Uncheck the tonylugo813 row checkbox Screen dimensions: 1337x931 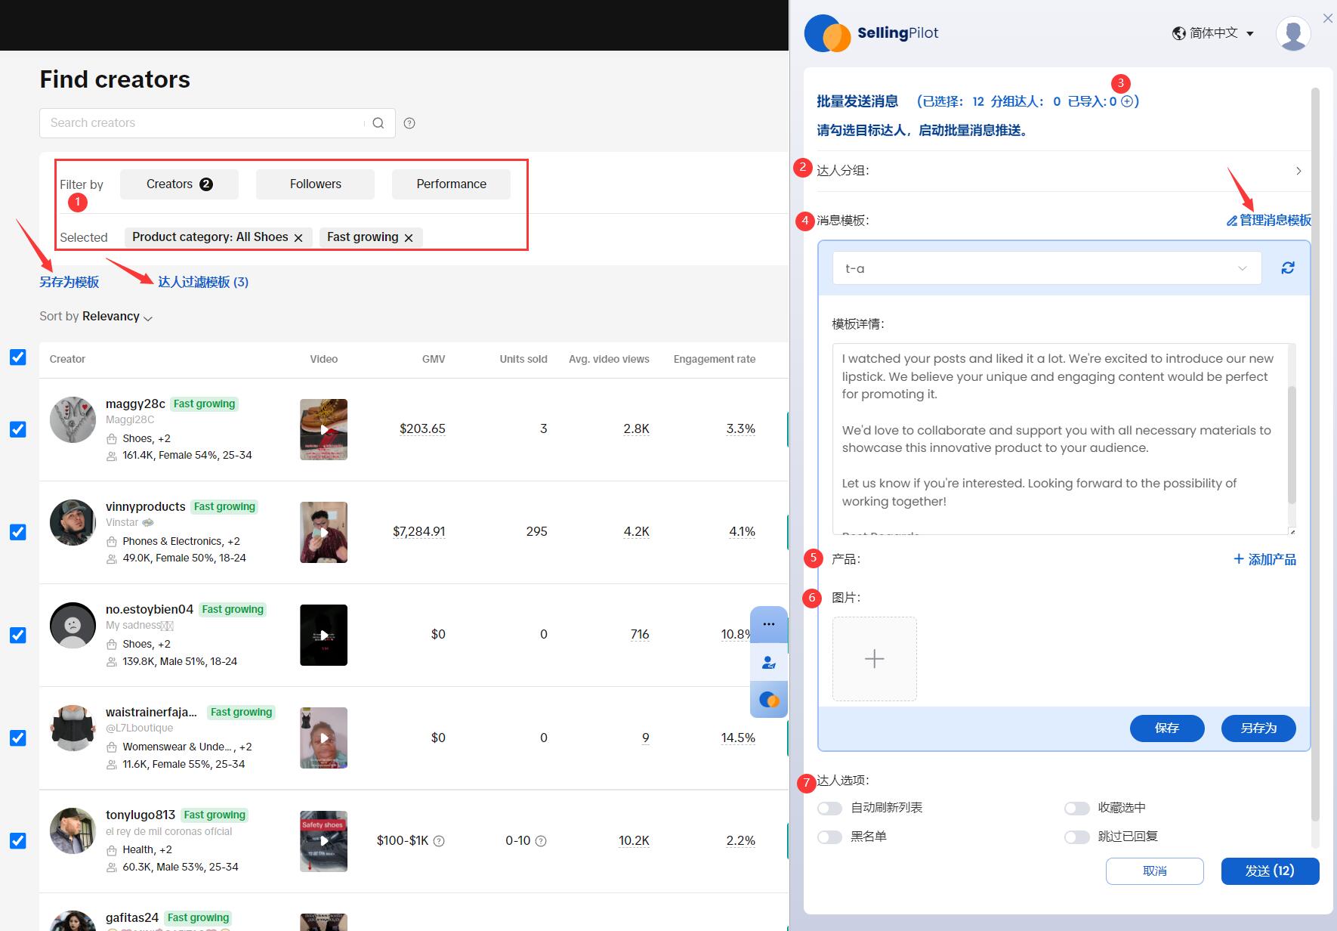coord(18,841)
